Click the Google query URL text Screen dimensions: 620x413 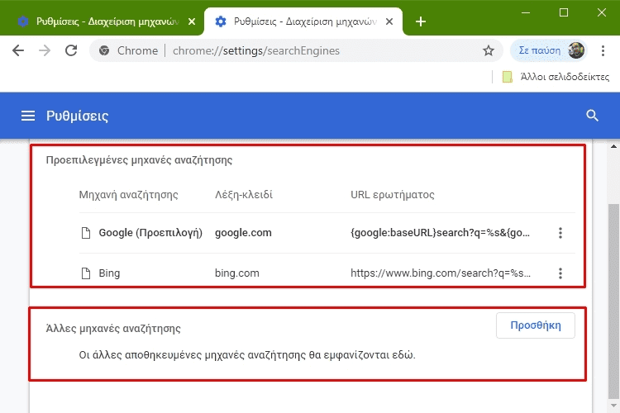440,233
